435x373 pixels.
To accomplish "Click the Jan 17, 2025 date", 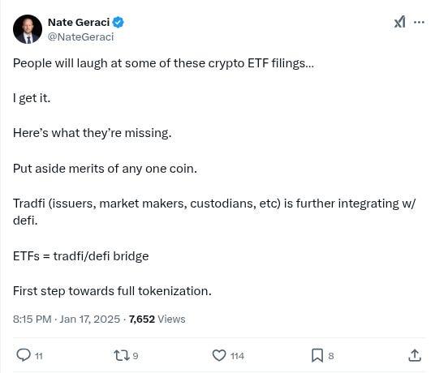I will pos(89,319).
